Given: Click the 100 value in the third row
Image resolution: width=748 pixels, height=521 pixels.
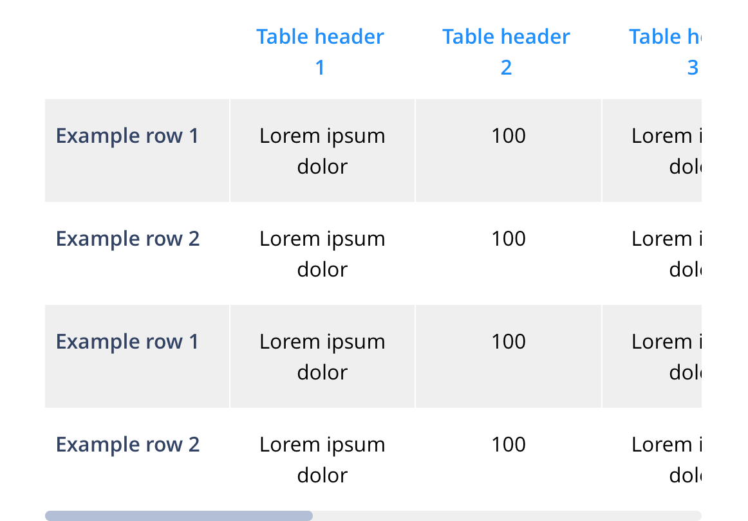Looking at the screenshot, I should pyautogui.click(x=509, y=342).
